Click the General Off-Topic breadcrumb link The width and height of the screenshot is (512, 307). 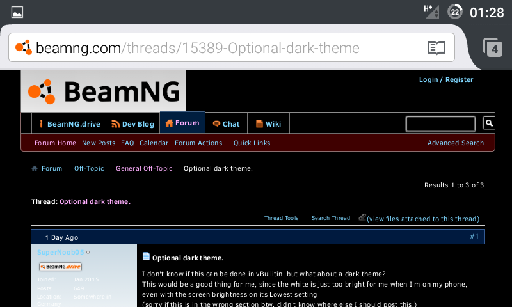[144, 169]
